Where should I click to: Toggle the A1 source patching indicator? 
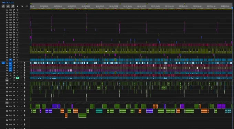pos(3,63)
